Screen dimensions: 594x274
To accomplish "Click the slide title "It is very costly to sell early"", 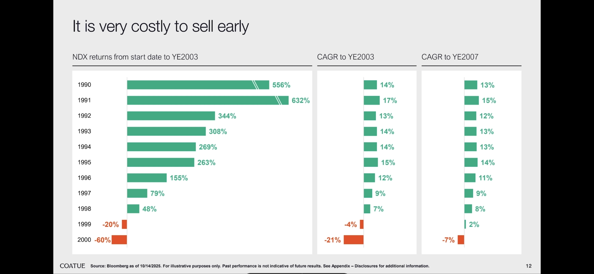I will [161, 26].
